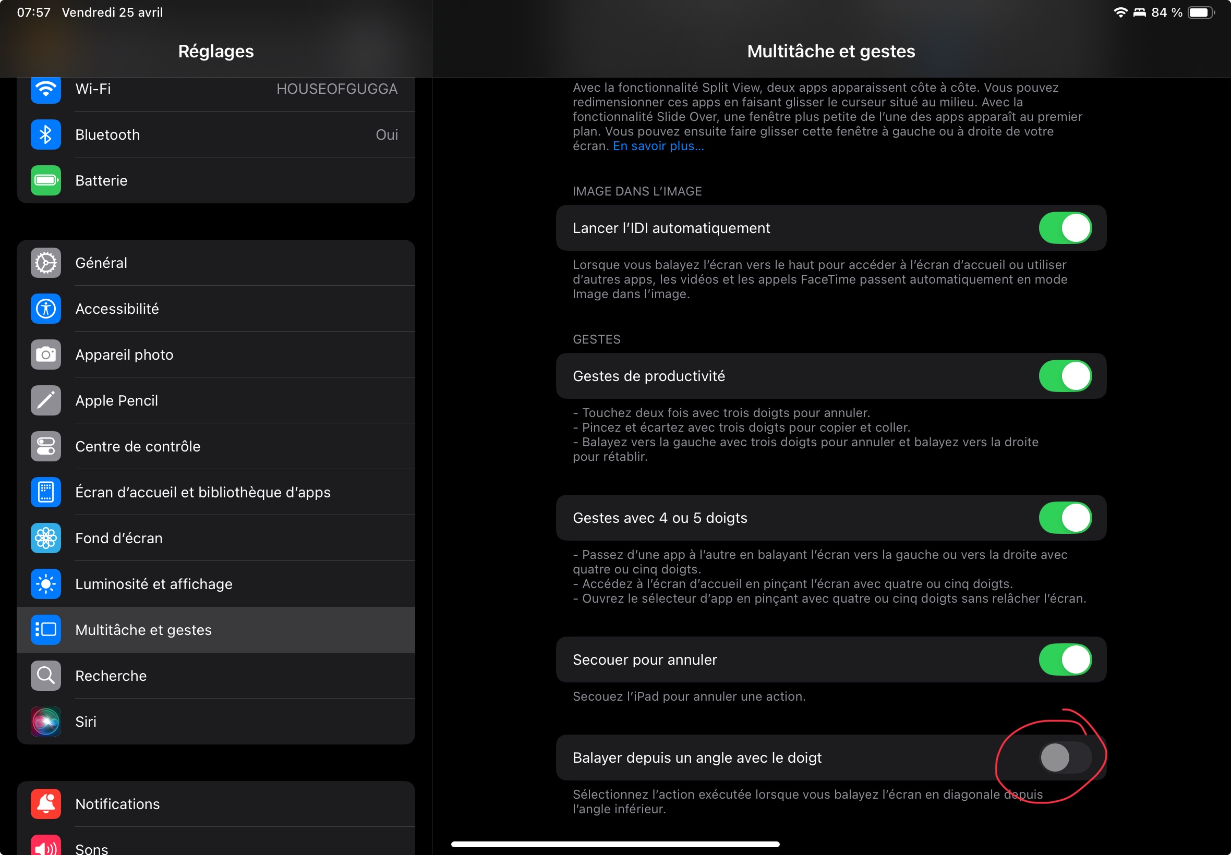Tap the Wi-Fi icon in sidebar
The height and width of the screenshot is (855, 1231).
(x=45, y=89)
